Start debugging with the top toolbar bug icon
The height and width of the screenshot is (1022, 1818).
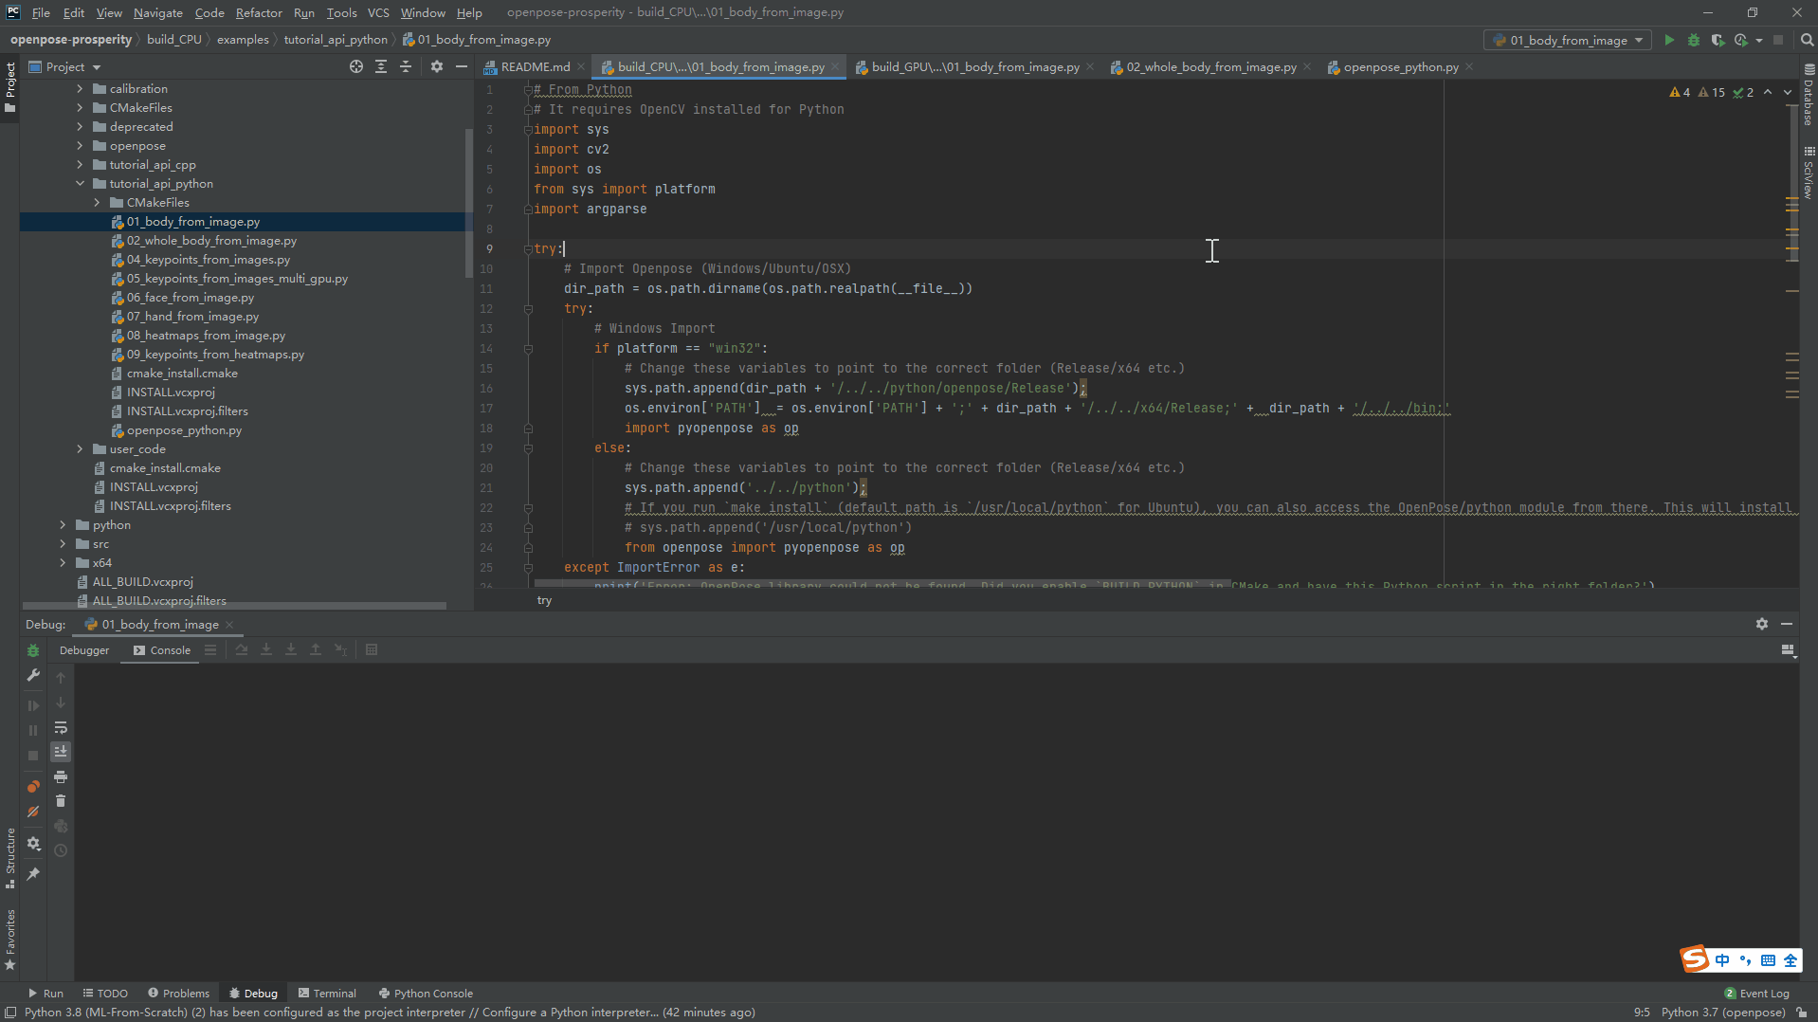[1694, 40]
